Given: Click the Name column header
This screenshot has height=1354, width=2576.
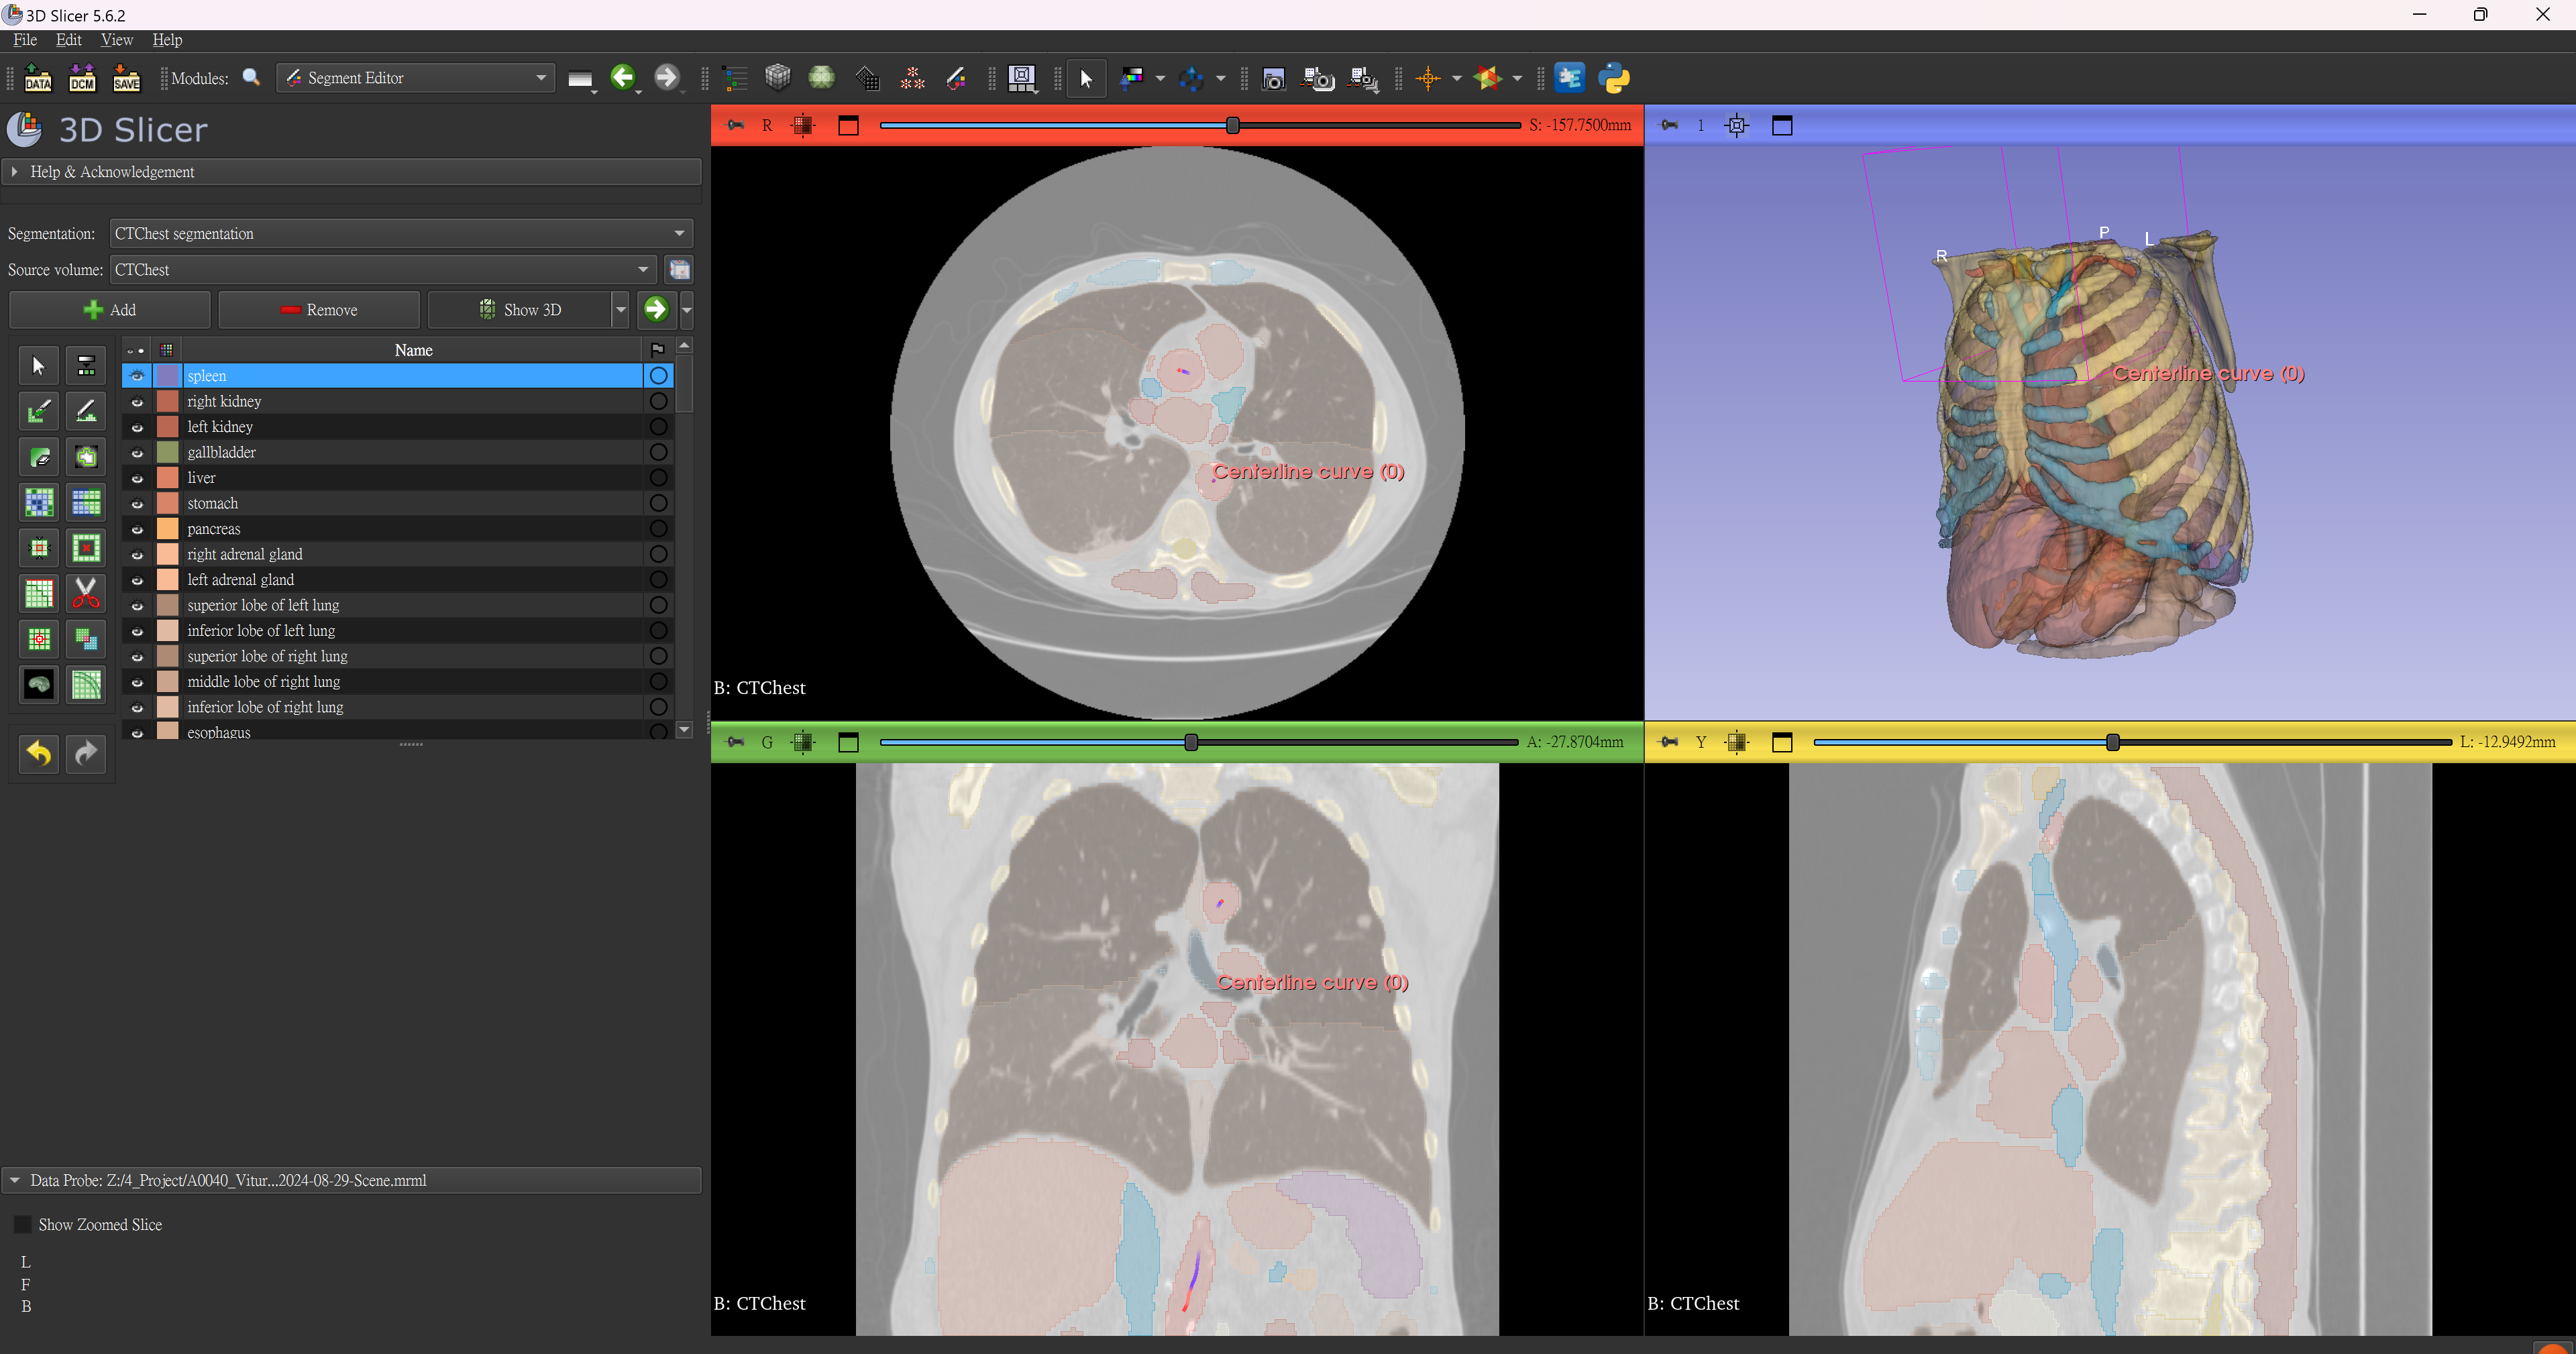Looking at the screenshot, I should 413,350.
